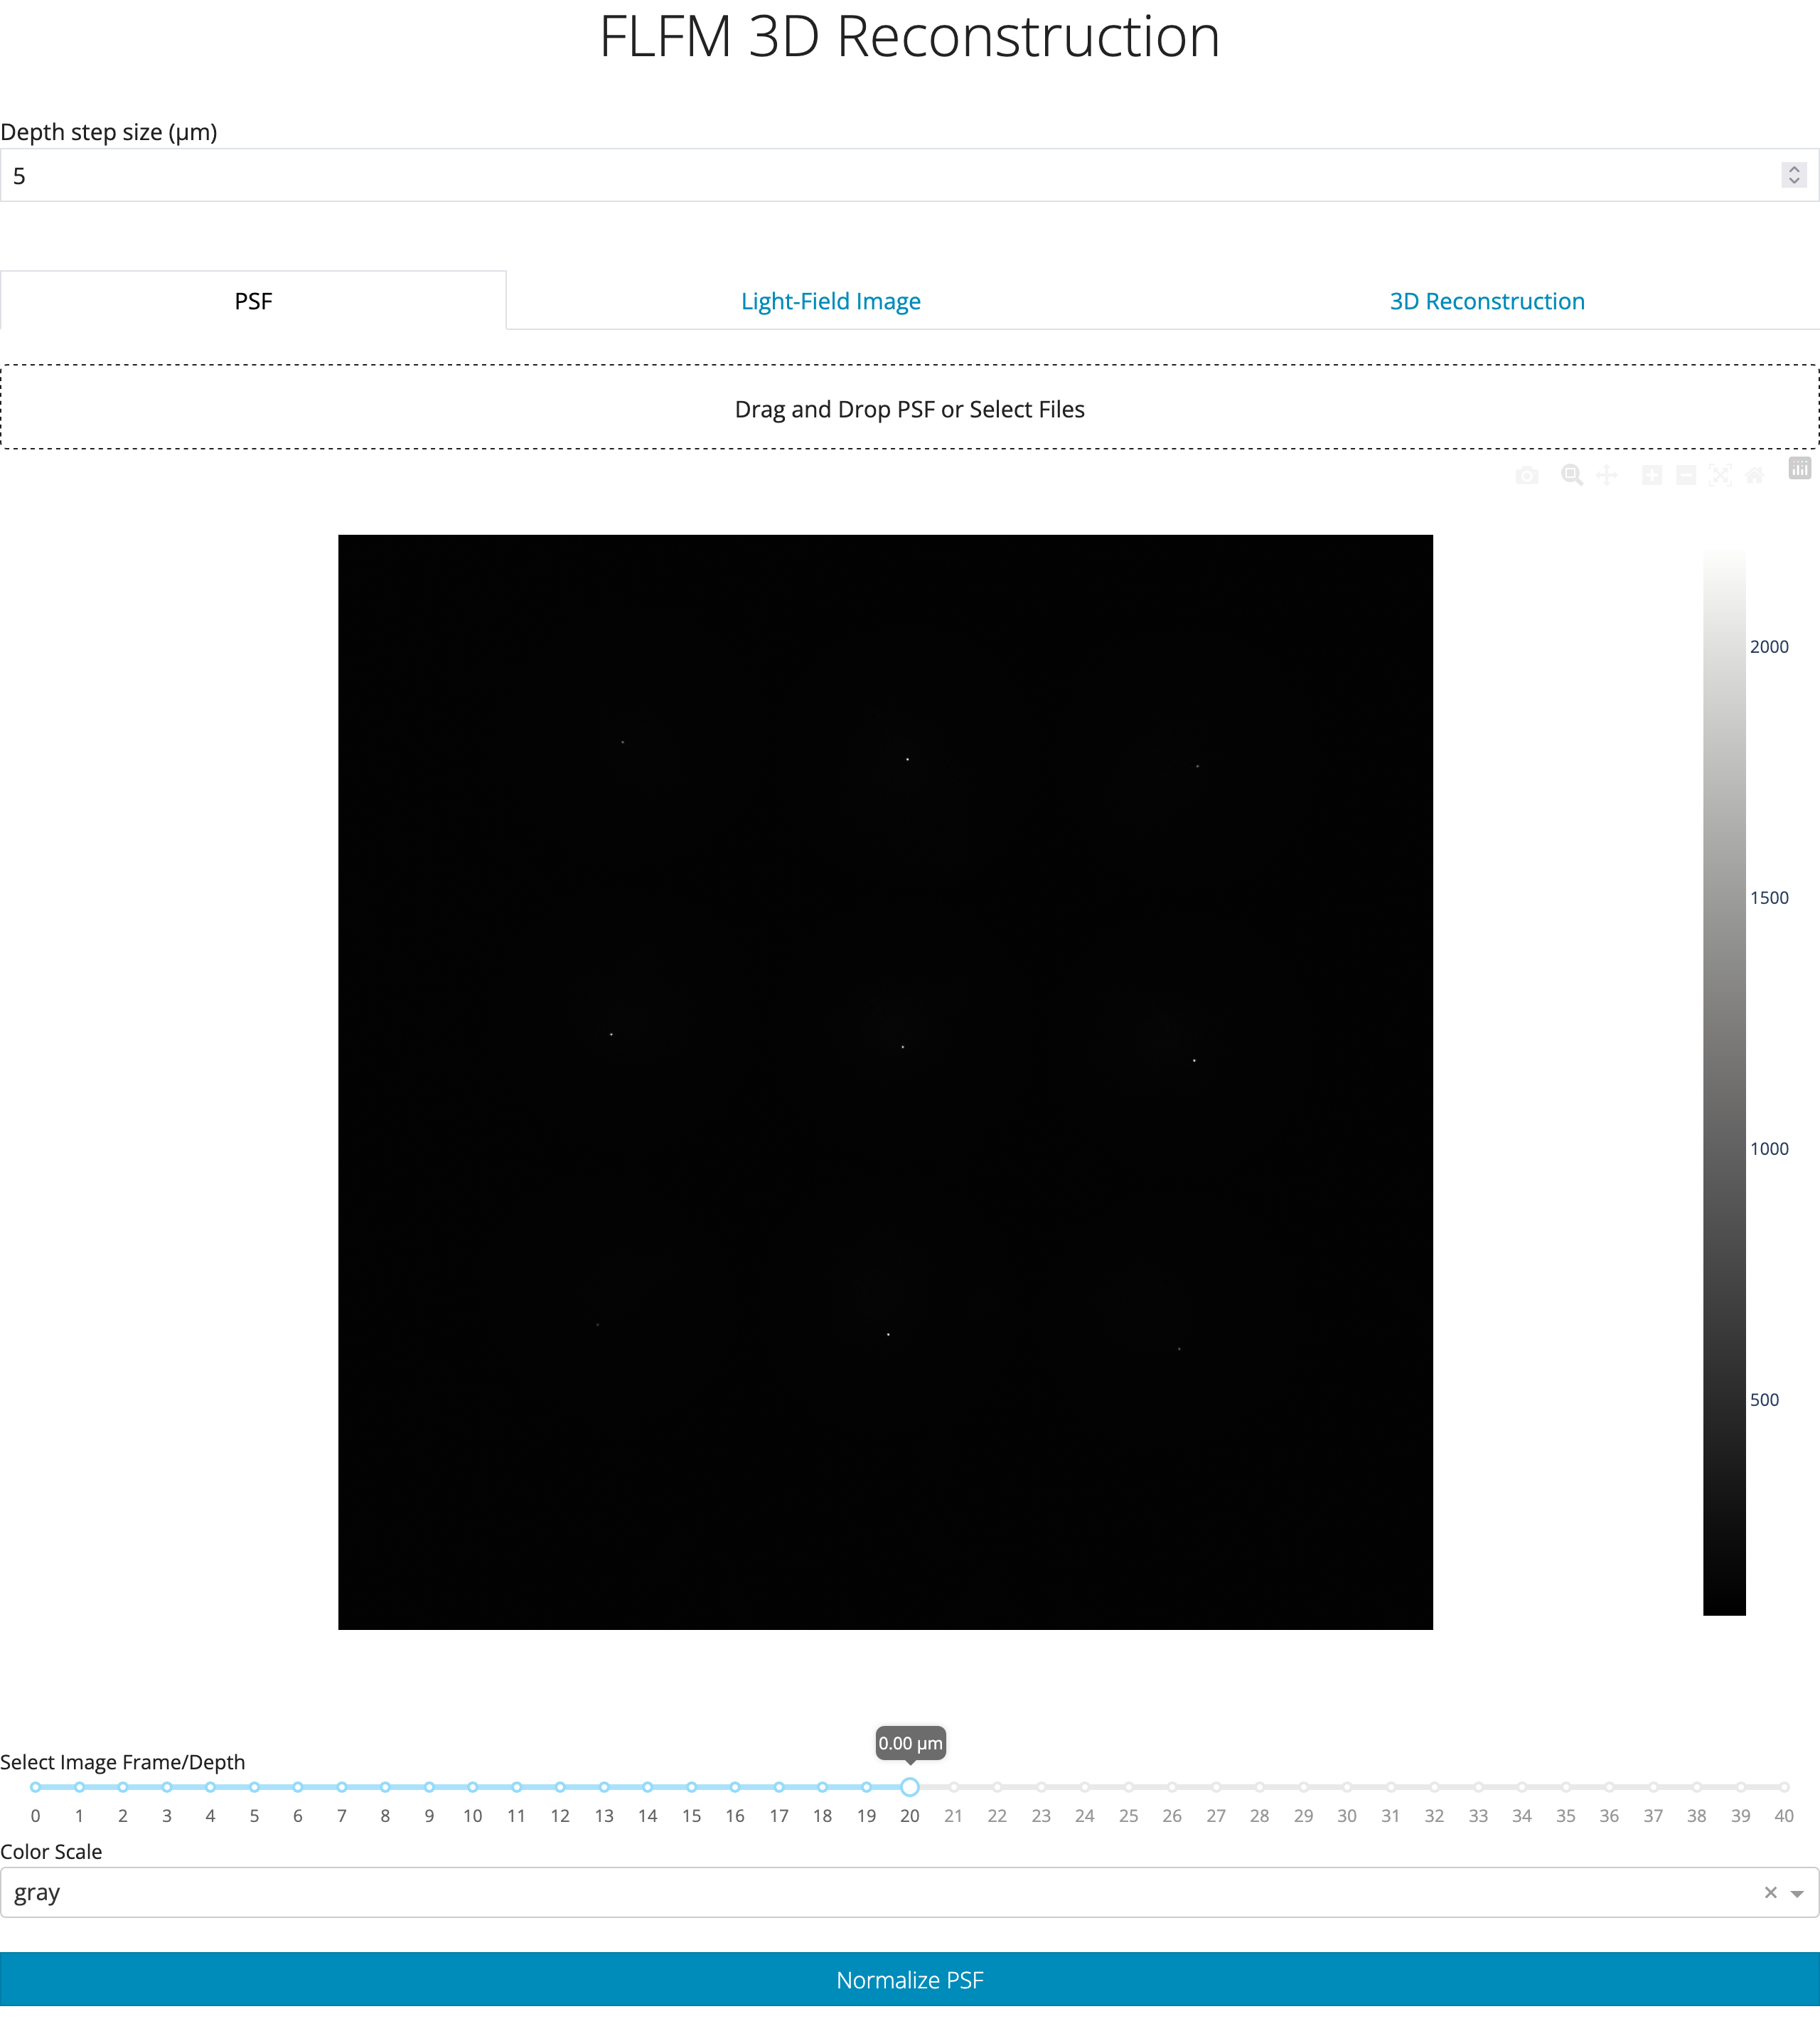Screen dimensions: 1820x2041
Task: Select the Zoom tool in plot modebar
Action: click(1572, 475)
